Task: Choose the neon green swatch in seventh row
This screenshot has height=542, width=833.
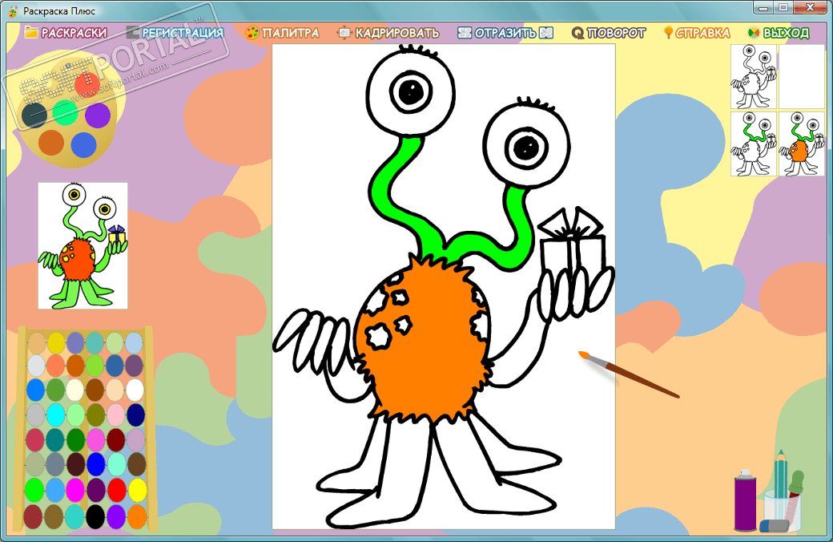Action: click(35, 490)
